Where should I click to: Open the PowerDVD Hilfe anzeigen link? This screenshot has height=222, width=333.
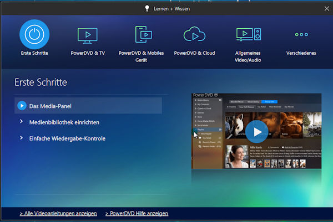[137, 213]
